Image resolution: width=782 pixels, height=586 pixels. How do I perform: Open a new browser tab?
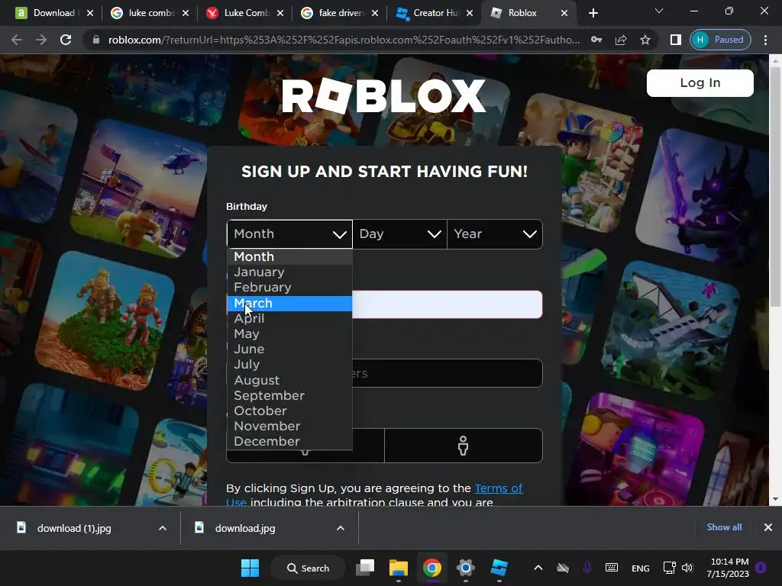(593, 13)
